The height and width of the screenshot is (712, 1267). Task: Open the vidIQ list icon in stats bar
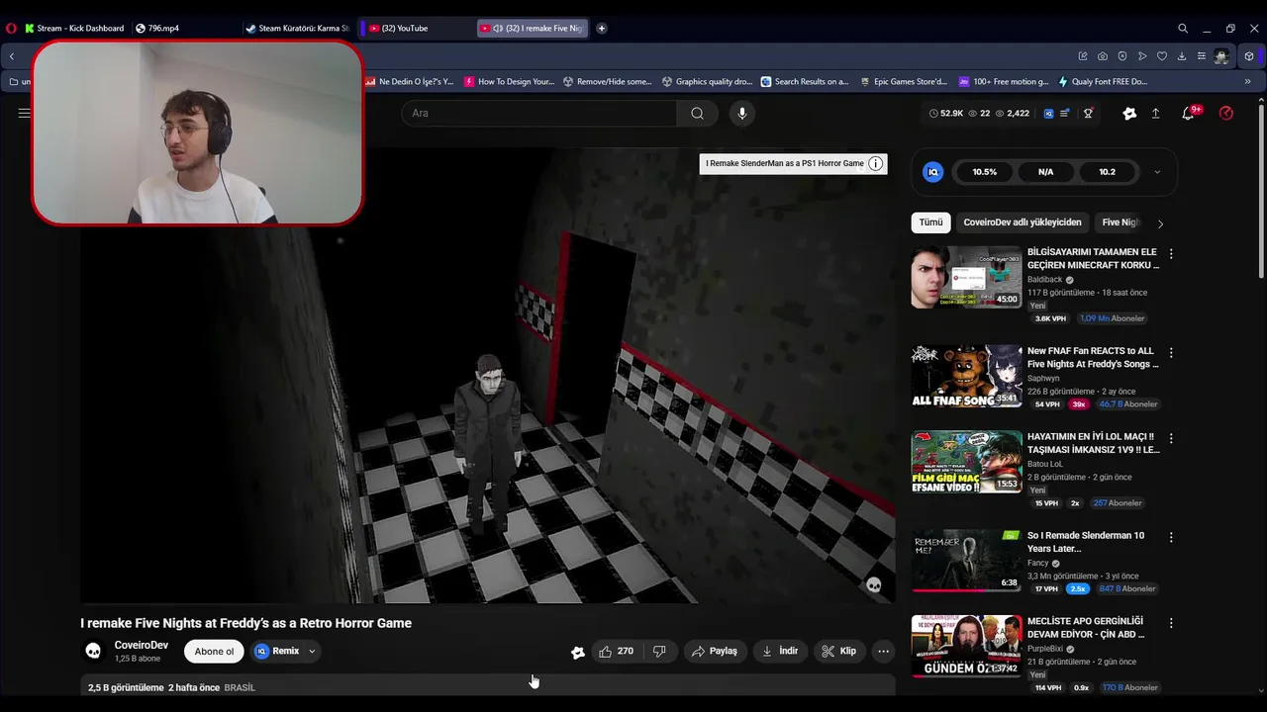1064,114
